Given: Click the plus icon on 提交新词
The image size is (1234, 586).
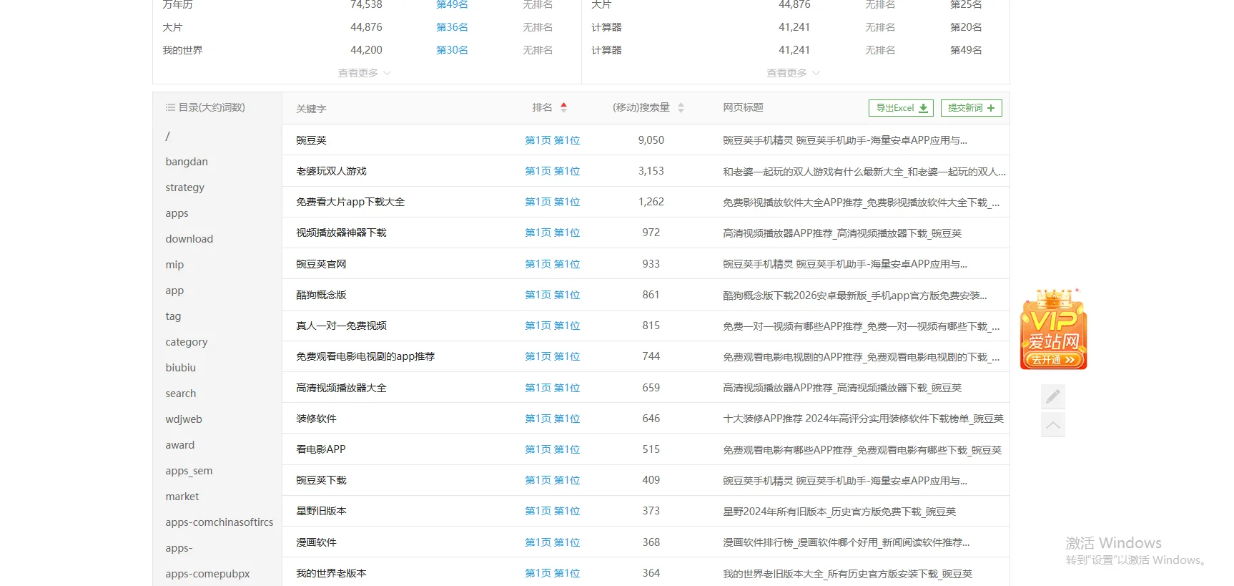Looking at the screenshot, I should [x=991, y=108].
